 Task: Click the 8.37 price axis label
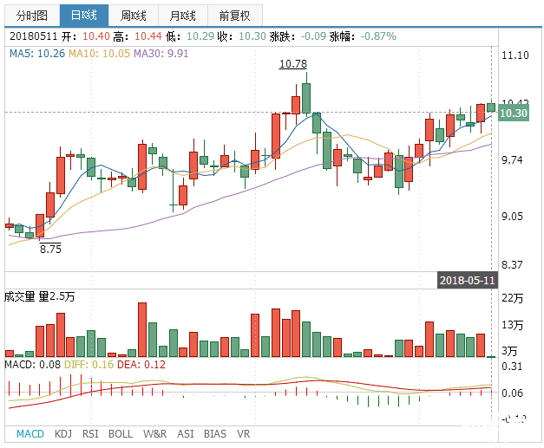pyautogui.click(x=512, y=265)
